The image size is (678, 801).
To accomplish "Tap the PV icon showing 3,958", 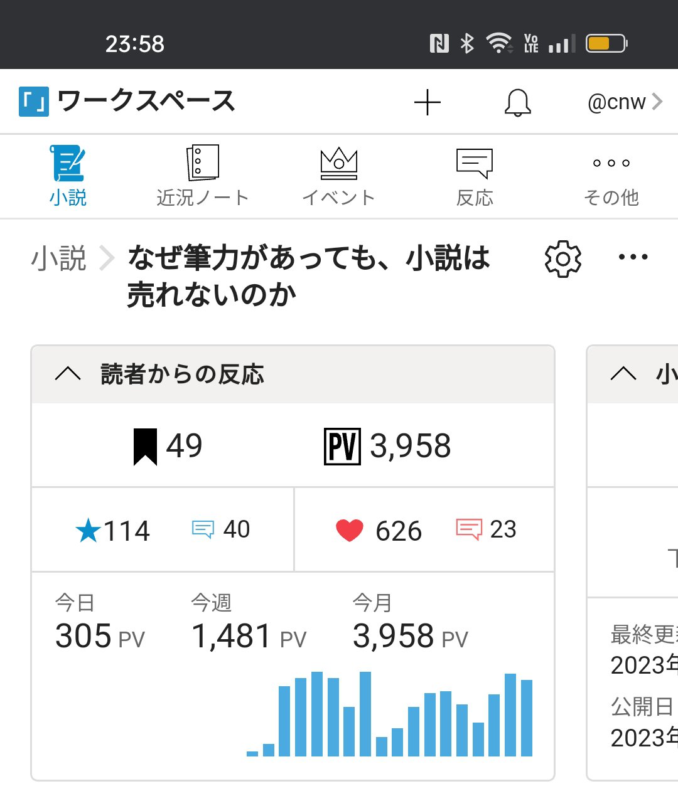I will (x=342, y=447).
